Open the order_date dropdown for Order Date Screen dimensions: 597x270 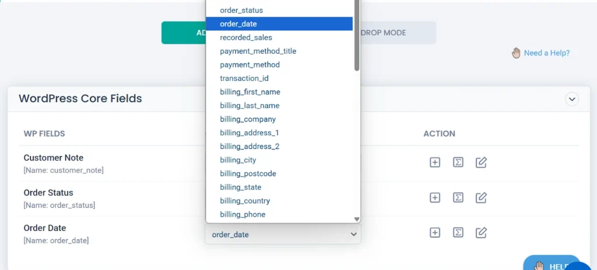pyautogui.click(x=283, y=235)
